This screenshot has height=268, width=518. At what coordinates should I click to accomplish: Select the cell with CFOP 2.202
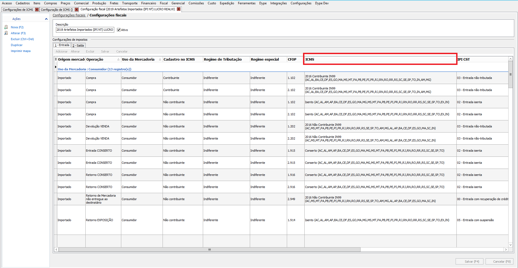(295, 138)
